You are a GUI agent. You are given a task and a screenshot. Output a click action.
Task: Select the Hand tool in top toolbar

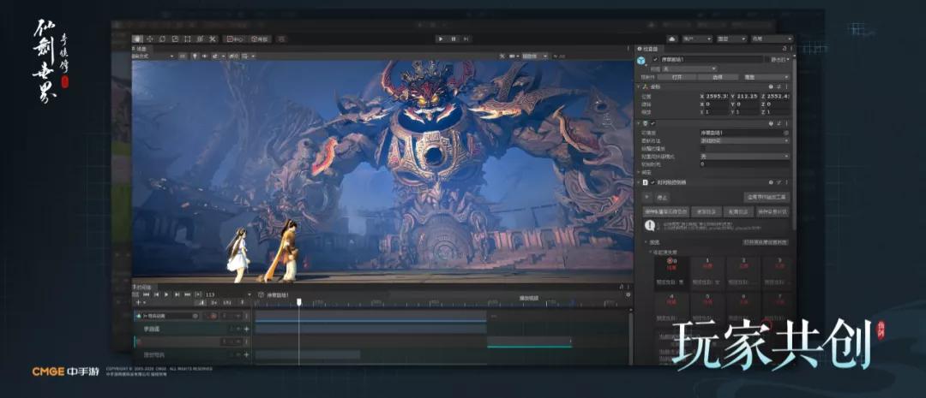pos(138,39)
